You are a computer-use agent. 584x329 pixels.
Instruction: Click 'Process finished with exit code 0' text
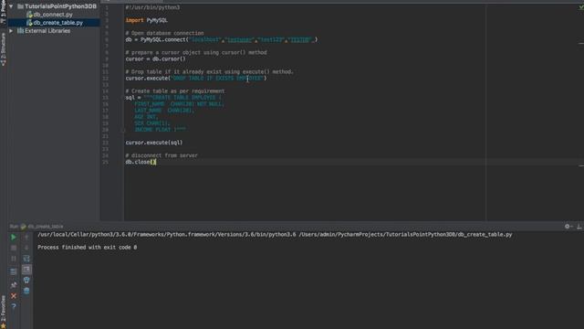pyautogui.click(x=88, y=248)
